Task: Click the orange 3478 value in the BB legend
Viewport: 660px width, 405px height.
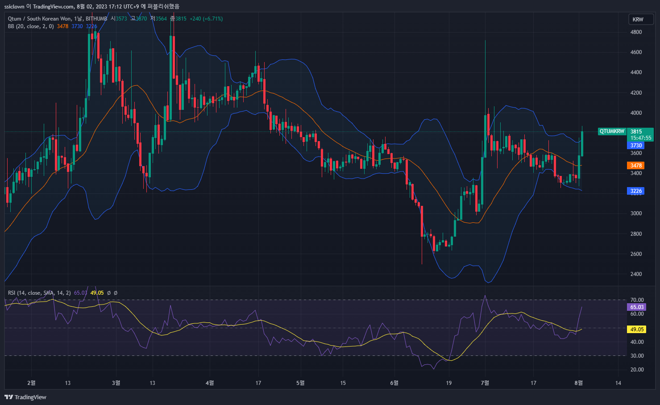Action: (x=63, y=26)
